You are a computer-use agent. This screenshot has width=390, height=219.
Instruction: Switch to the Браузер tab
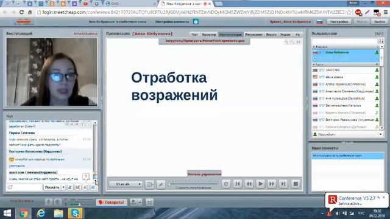tap(209, 35)
